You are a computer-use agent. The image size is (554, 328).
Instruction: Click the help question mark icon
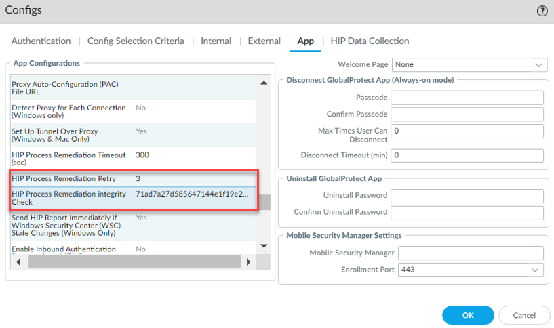click(542, 11)
